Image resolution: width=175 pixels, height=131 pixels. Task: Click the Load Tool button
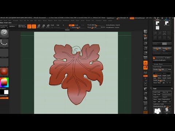157,92
